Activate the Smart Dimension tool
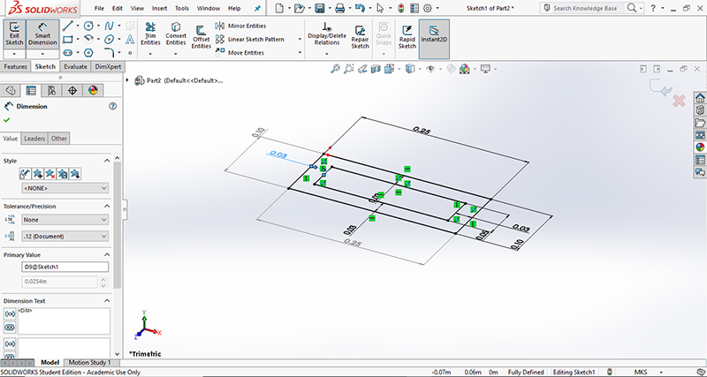Viewport: 707px width, 377px height. 42,34
